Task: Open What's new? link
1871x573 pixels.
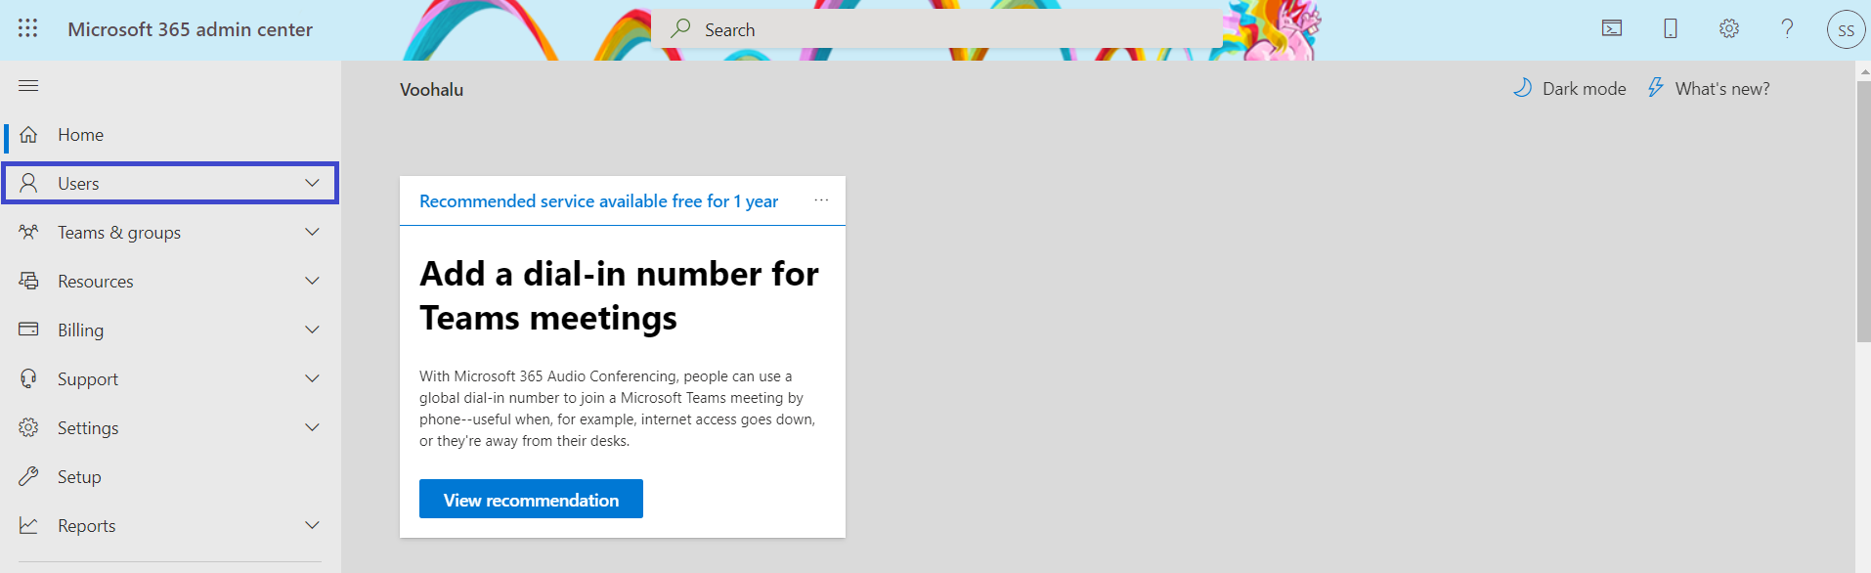Action: (x=1722, y=88)
